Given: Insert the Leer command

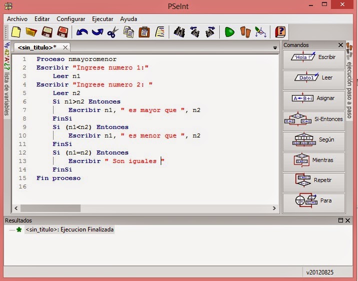Looking at the screenshot, I should coord(314,80).
